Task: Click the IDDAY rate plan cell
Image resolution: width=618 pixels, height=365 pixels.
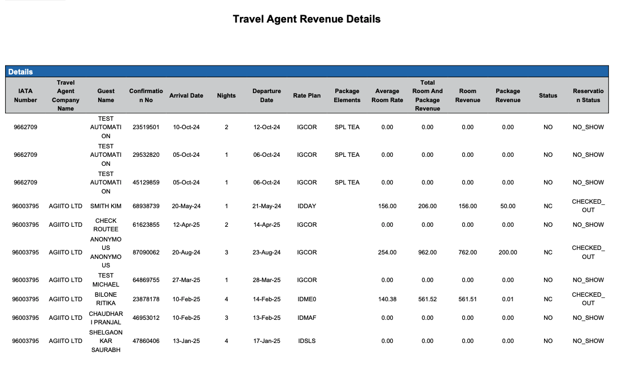Action: coord(306,206)
